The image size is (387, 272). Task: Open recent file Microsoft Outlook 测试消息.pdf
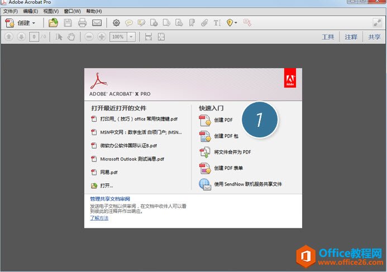click(127, 159)
